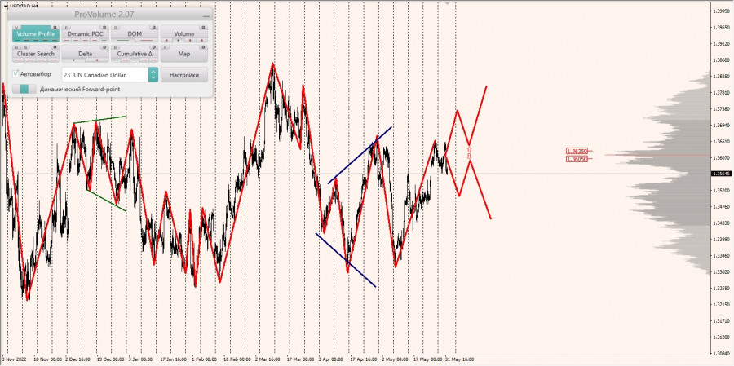Minimize the ProVolume 2.07 panel

tap(206, 16)
